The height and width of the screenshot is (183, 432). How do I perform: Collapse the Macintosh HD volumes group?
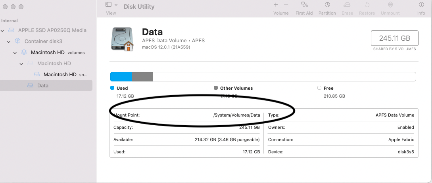coord(15,53)
